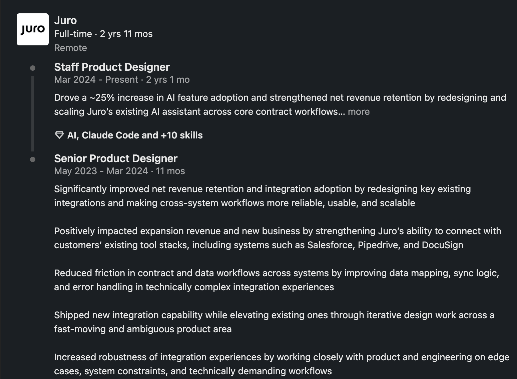Click timeline dot beside Staff Product Designer
517x379 pixels.
point(33,68)
